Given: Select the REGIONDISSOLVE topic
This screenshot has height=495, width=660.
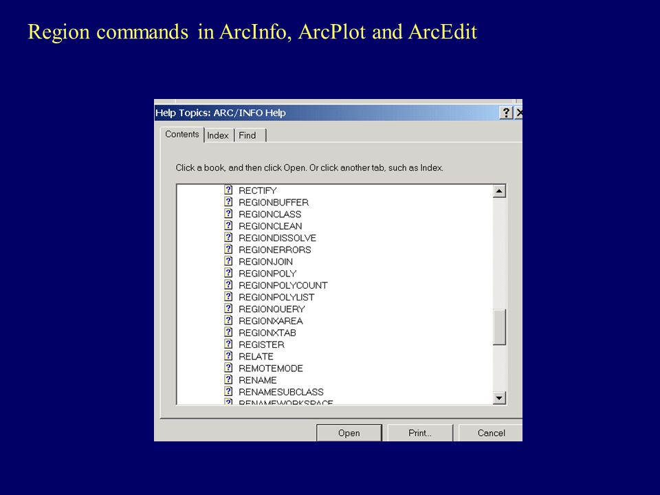Looking at the screenshot, I should pyautogui.click(x=277, y=238).
